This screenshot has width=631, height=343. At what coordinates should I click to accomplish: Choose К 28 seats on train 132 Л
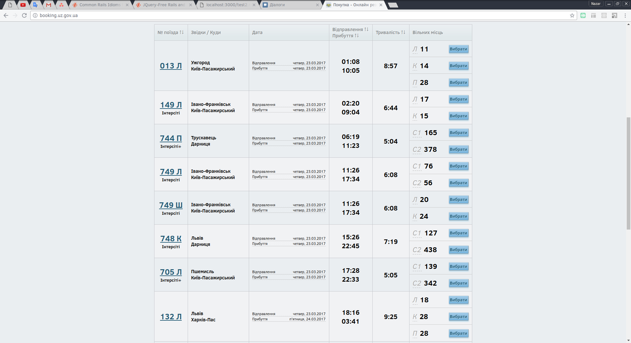point(458,317)
